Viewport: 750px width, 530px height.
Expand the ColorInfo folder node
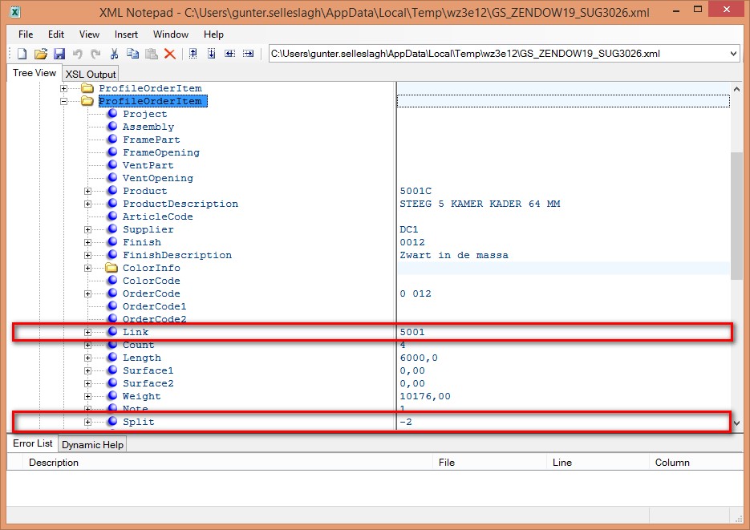point(87,268)
